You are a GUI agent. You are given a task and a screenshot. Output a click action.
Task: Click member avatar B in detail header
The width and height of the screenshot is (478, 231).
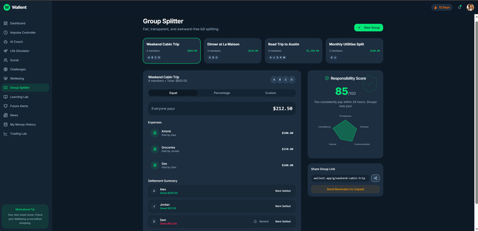click(280, 80)
